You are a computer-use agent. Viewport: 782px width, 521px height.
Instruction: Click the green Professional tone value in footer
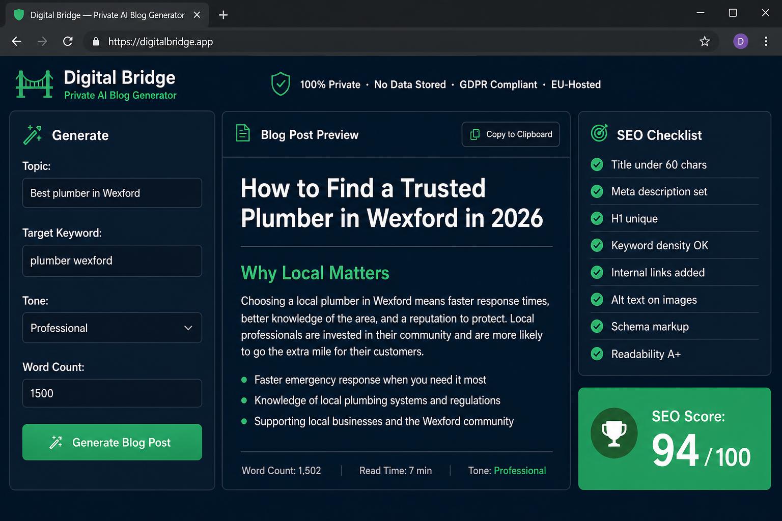[x=520, y=471]
